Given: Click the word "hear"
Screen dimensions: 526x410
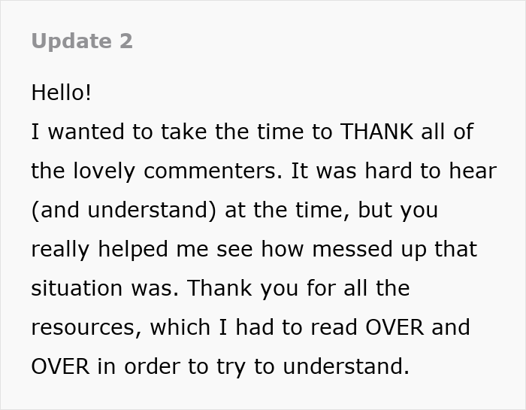Looking at the screenshot, I should 470,171.
